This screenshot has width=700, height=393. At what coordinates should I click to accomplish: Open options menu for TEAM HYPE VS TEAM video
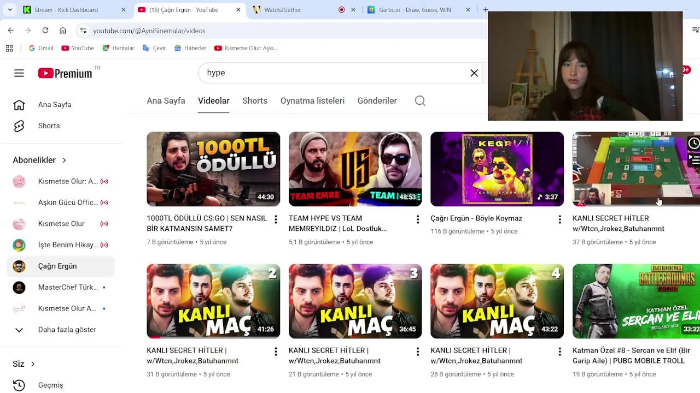[418, 219]
